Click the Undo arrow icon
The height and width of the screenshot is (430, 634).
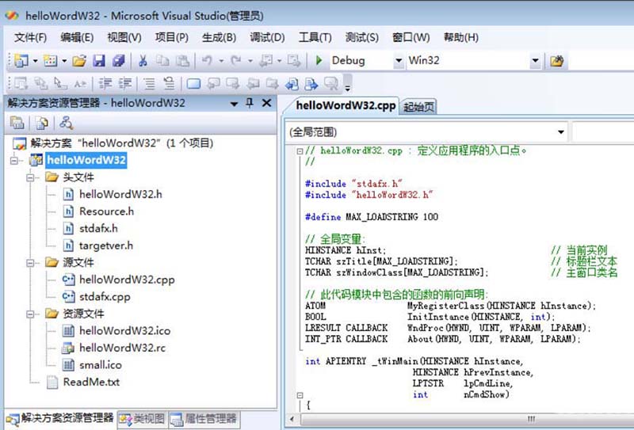(207, 61)
